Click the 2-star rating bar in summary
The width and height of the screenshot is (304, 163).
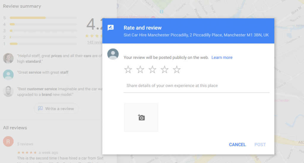pos(43,37)
